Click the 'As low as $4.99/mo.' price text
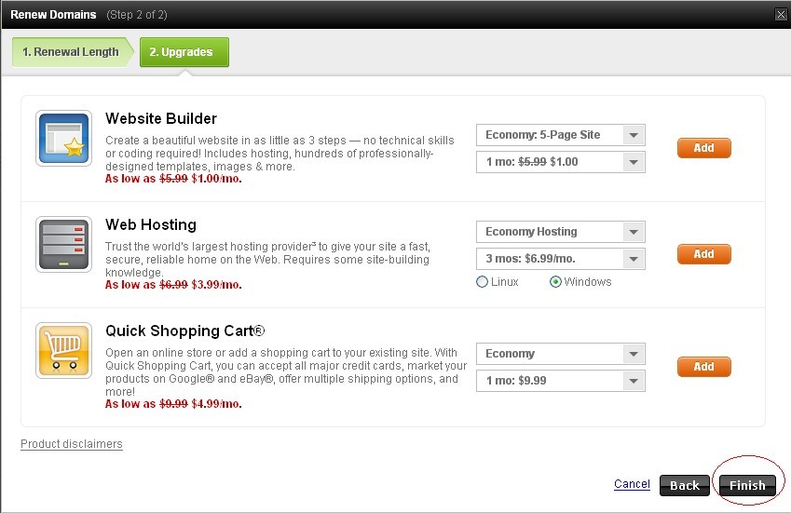This screenshot has width=791, height=513. [x=173, y=404]
